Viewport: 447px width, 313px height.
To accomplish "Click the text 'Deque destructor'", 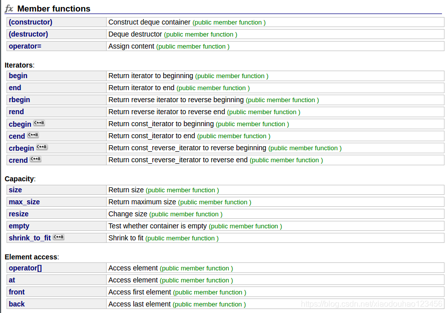I will coord(135,34).
